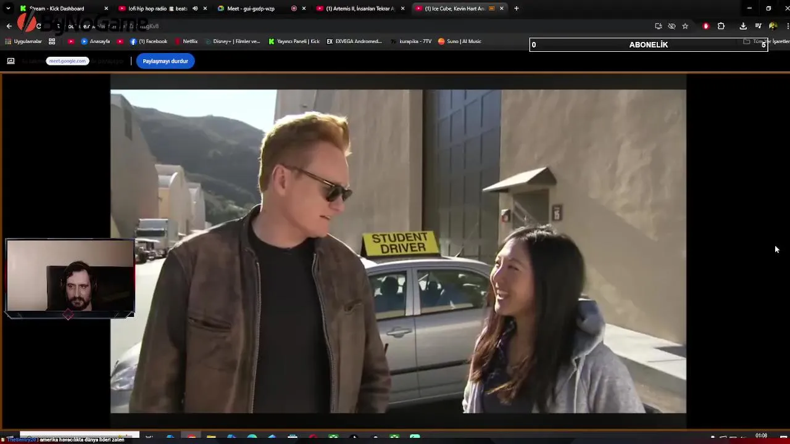This screenshot has width=790, height=444.
Task: Open the media controls icon
Action: click(759, 26)
